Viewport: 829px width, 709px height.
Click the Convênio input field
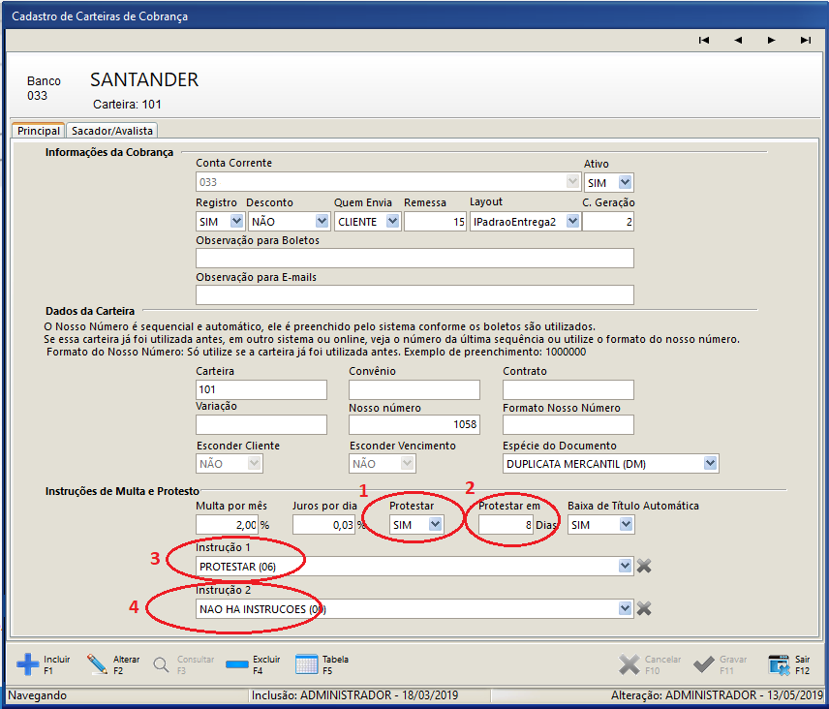(414, 389)
